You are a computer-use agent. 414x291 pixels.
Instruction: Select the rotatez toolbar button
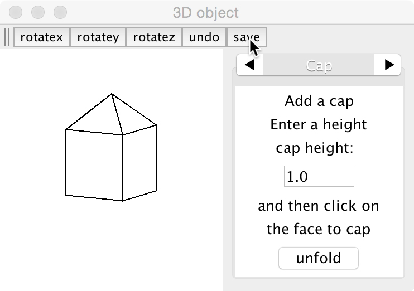(154, 37)
